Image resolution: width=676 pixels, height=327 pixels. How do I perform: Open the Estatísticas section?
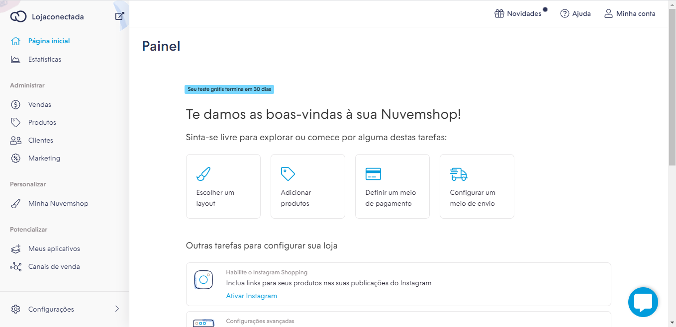click(x=45, y=60)
